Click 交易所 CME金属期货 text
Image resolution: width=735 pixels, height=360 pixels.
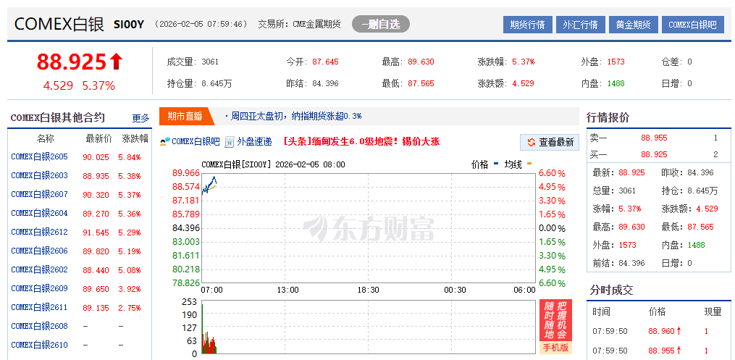(300, 24)
